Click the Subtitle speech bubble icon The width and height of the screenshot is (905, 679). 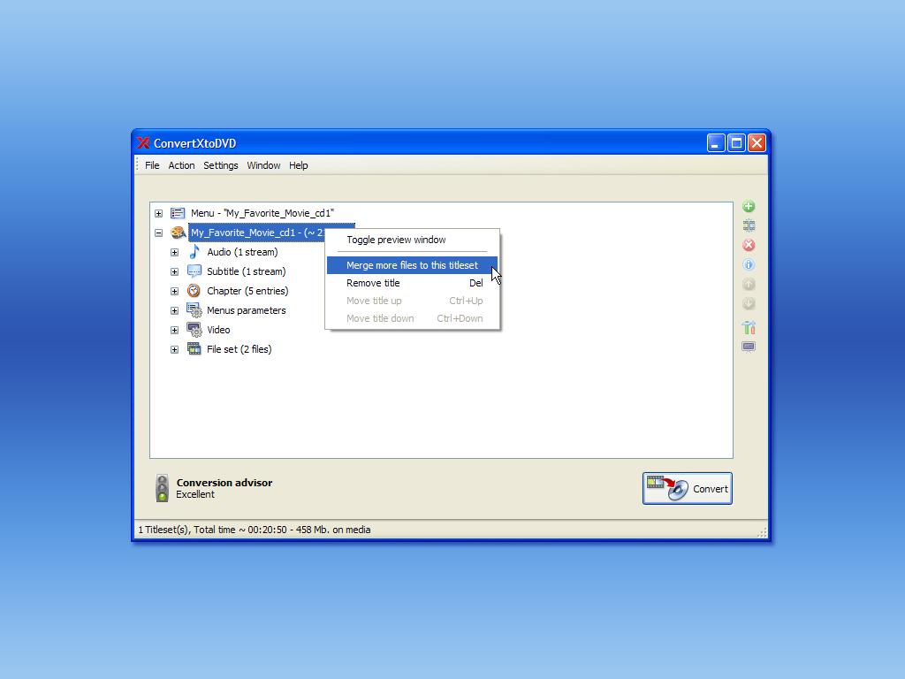(x=194, y=271)
